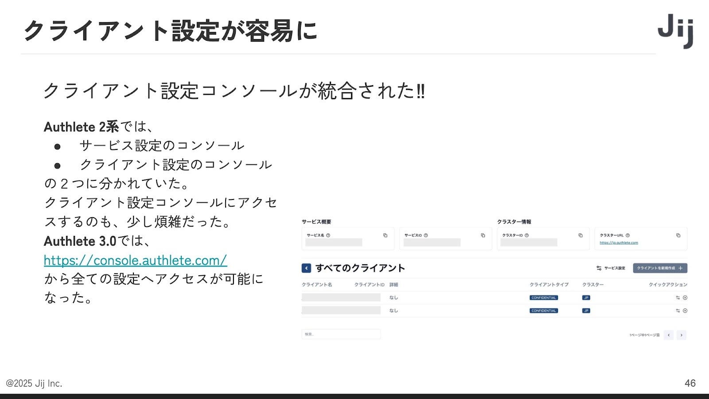Go to previous page of clients
Viewport: 709px width, 399px height.
tap(669, 335)
